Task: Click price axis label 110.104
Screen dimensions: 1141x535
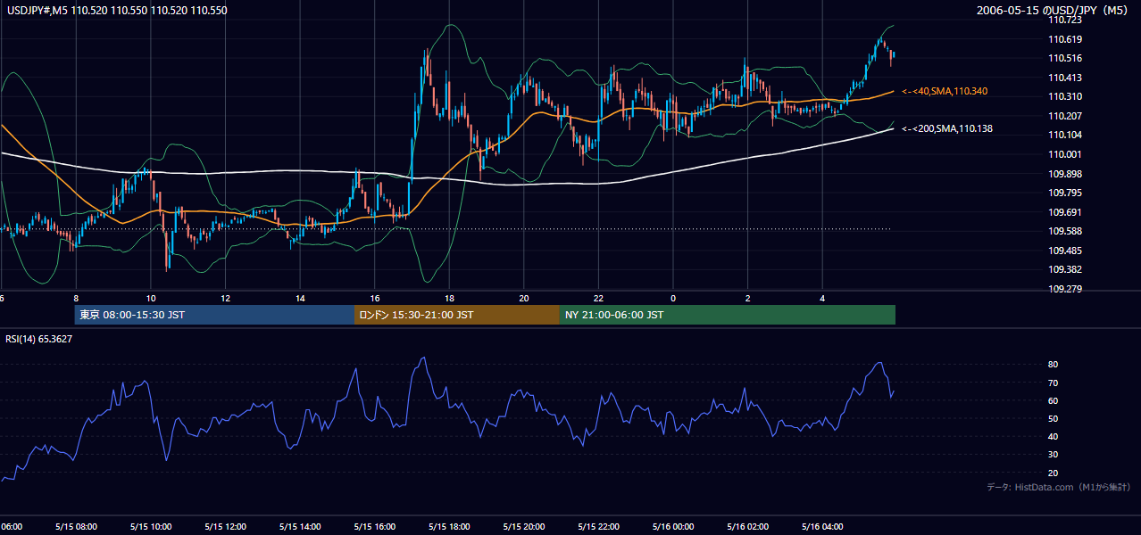Action: (x=1065, y=135)
